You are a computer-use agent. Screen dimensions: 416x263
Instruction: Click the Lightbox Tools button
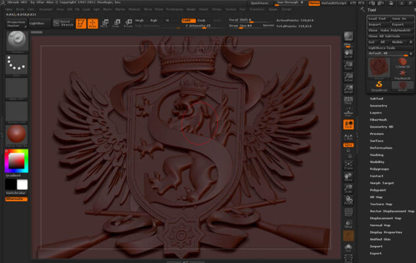[x=390, y=48]
